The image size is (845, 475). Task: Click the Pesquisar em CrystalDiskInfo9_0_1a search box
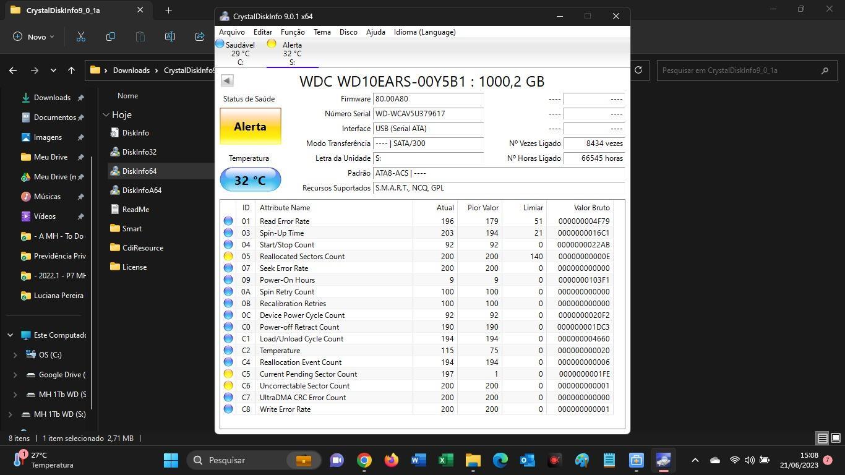tap(745, 70)
